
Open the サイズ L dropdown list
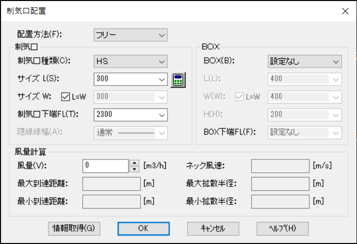(162, 80)
